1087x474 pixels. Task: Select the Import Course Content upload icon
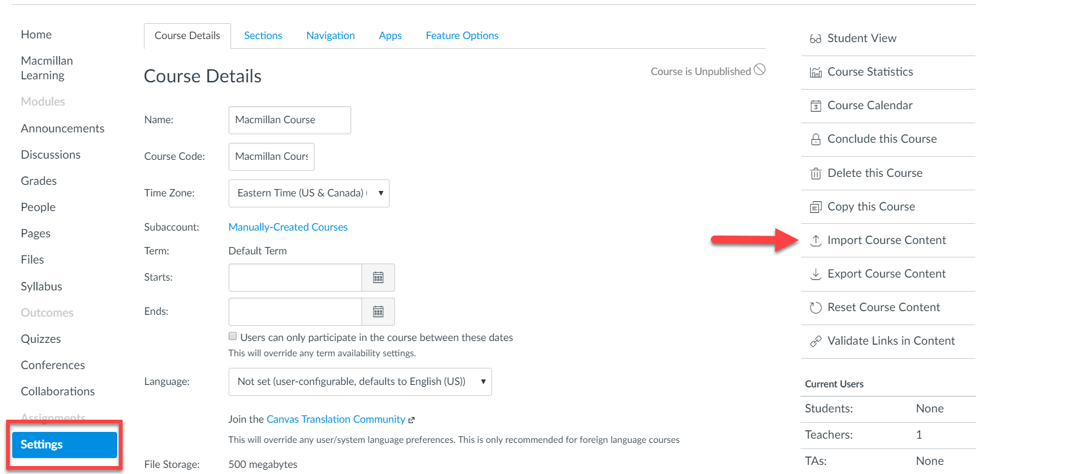coord(816,240)
